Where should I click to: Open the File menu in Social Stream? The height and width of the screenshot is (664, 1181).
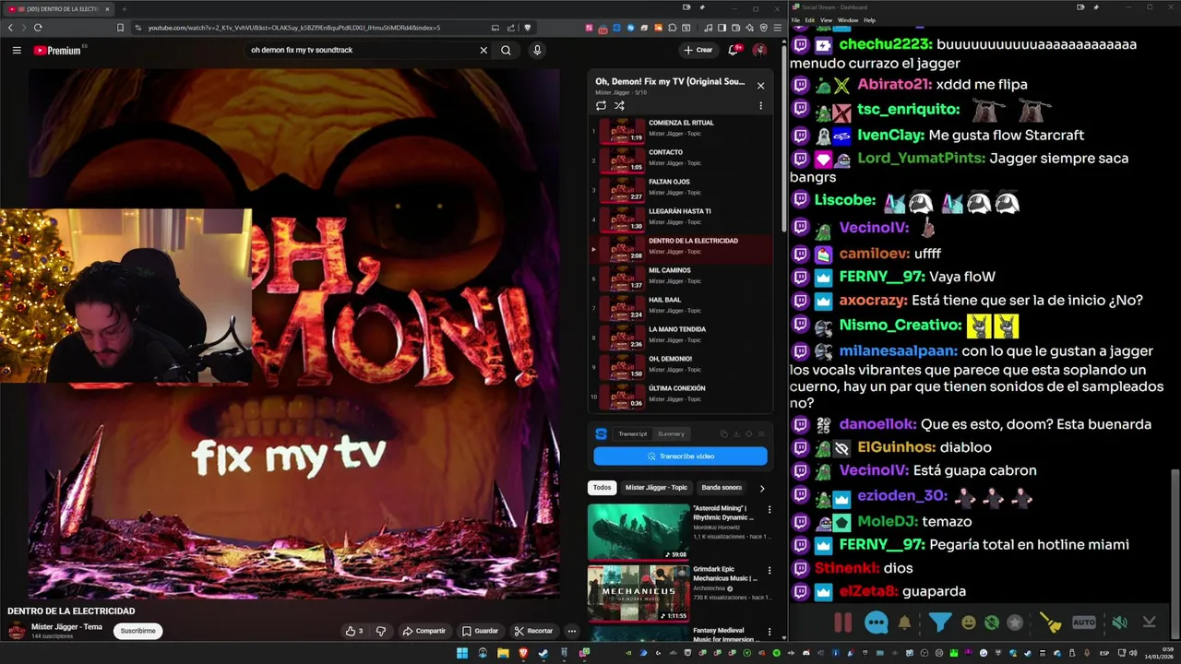[796, 19]
